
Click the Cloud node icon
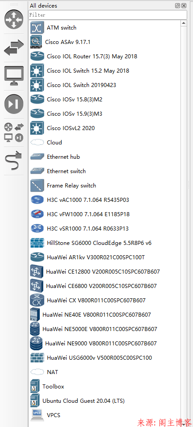pyautogui.click(x=37, y=143)
